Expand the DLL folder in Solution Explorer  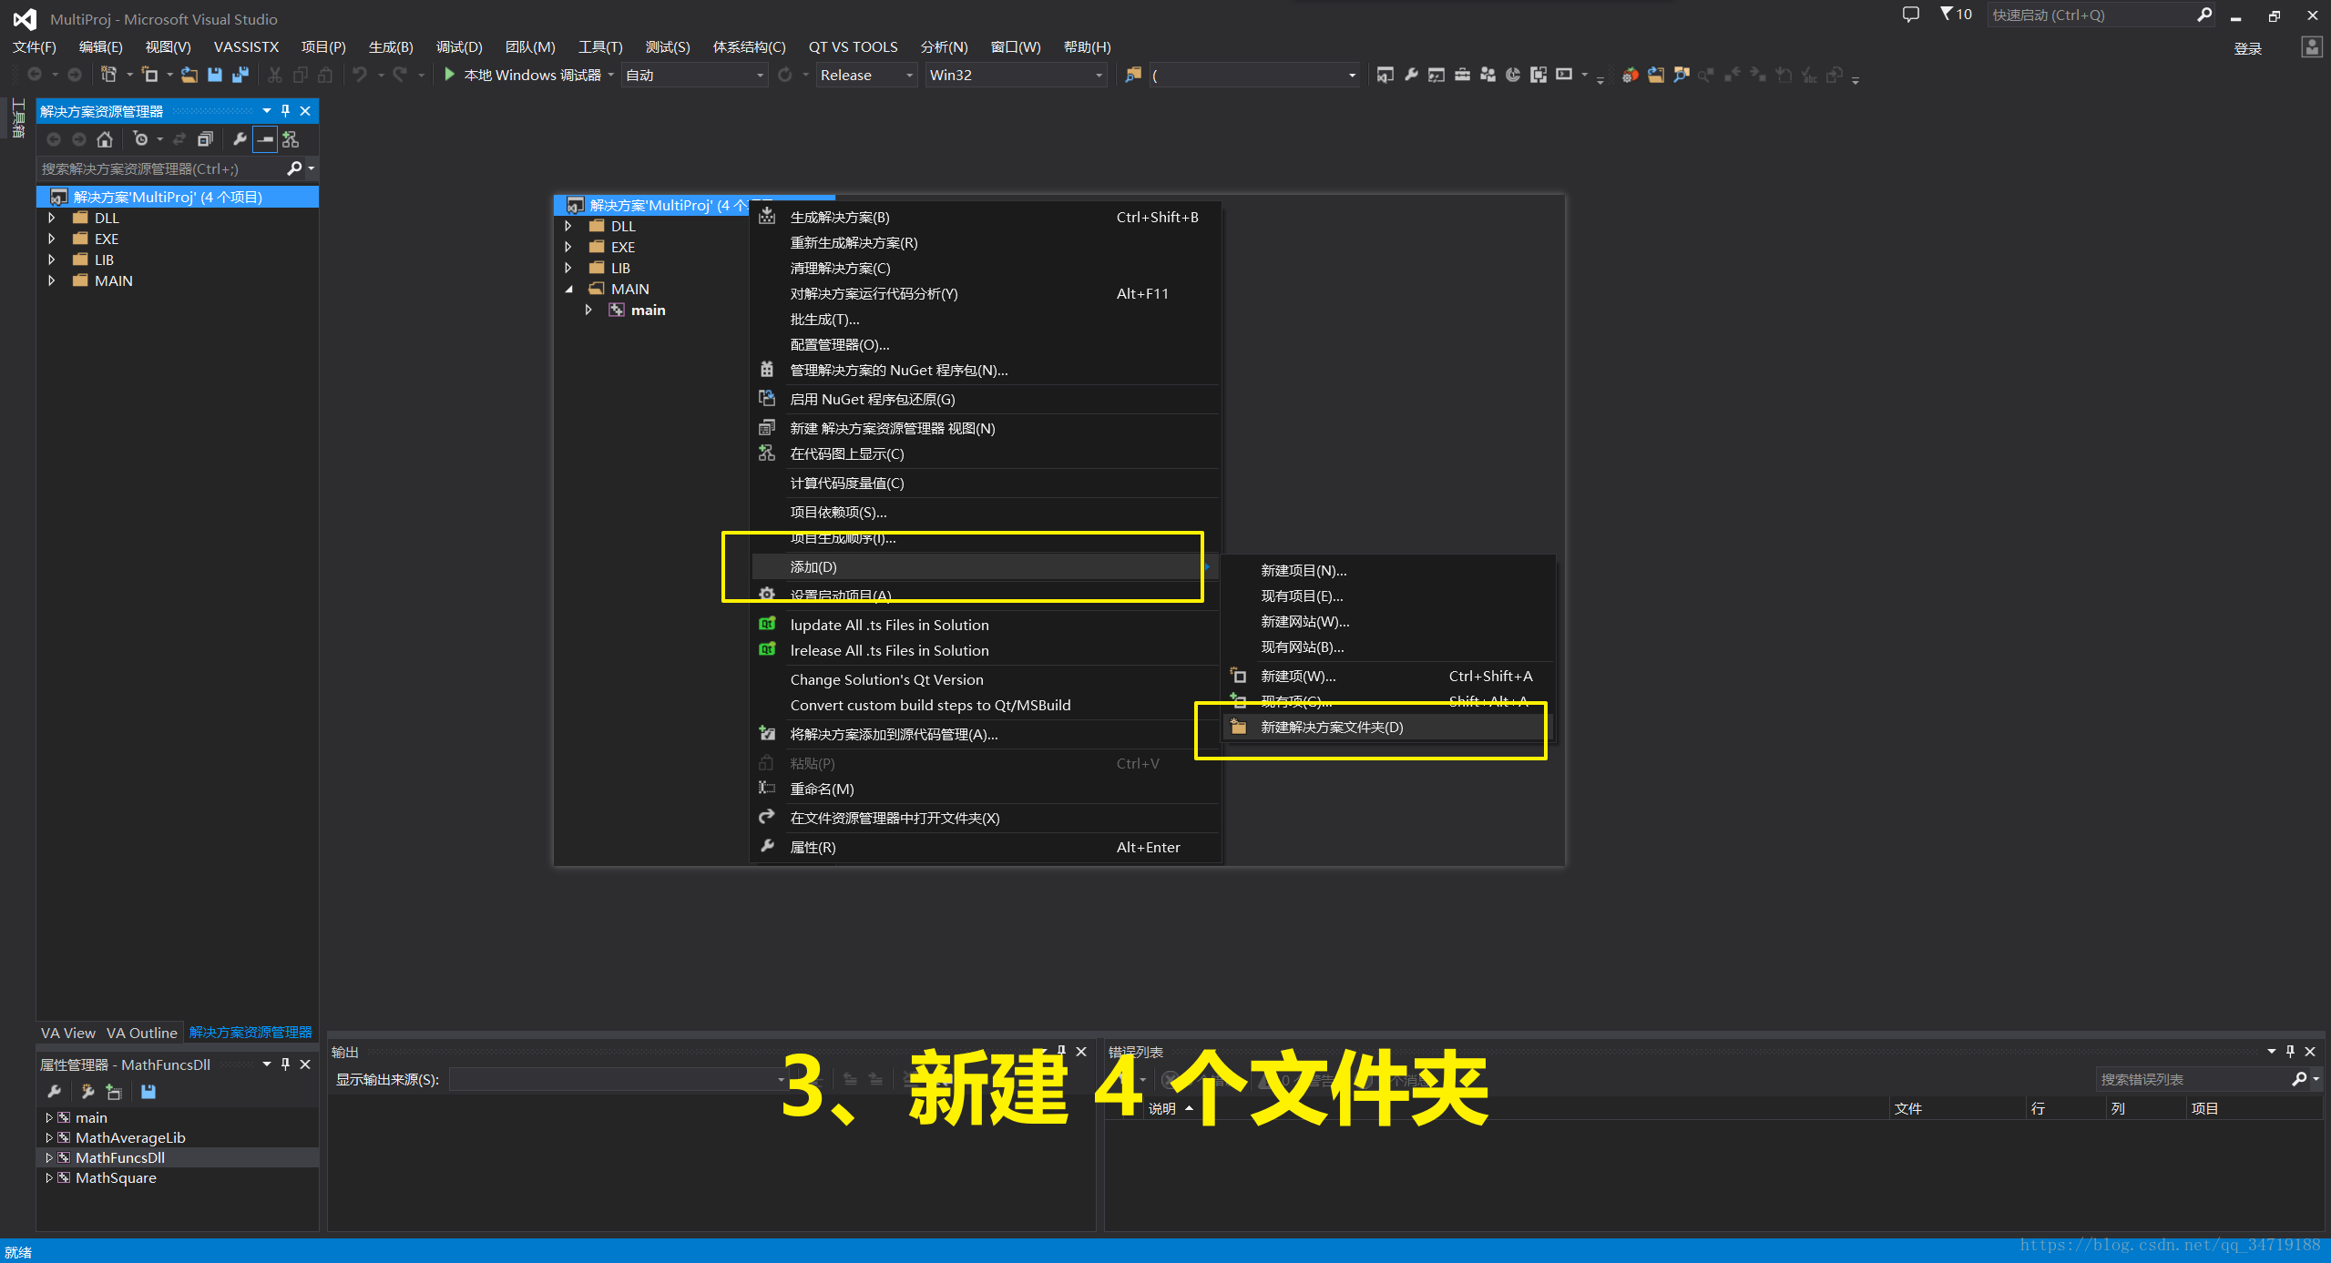(x=52, y=218)
